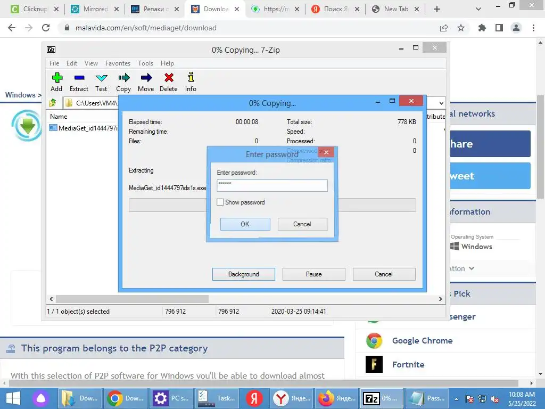Select MediaGet_id1444797 file name
This screenshot has width=545, height=409.
click(88, 128)
